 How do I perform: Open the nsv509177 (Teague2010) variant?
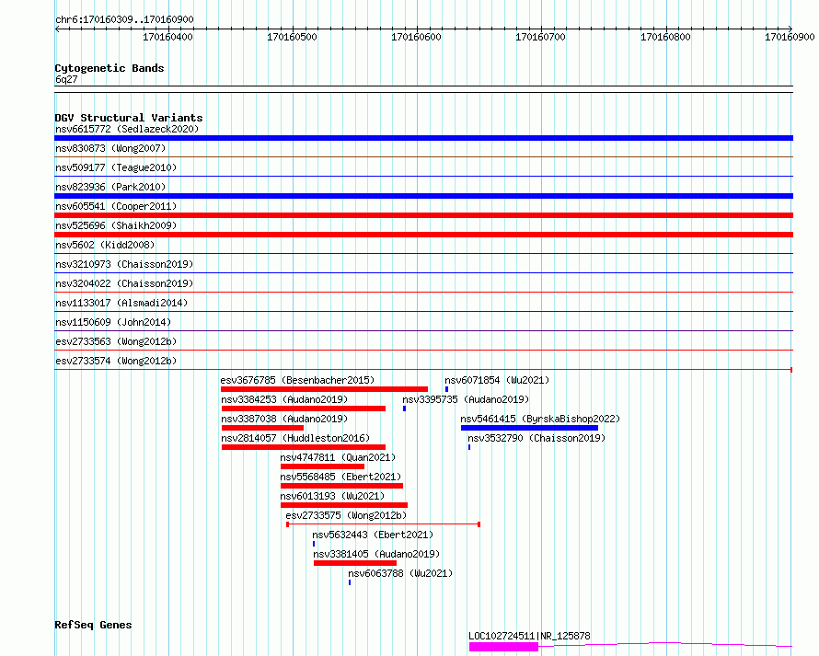(x=116, y=167)
